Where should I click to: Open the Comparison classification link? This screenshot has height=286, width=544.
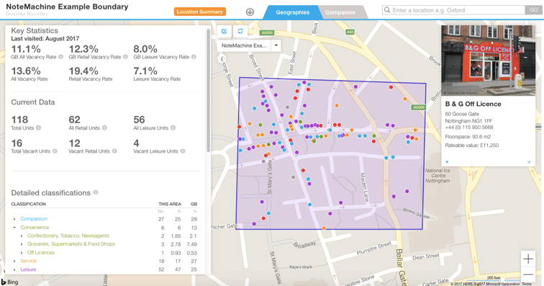(34, 219)
